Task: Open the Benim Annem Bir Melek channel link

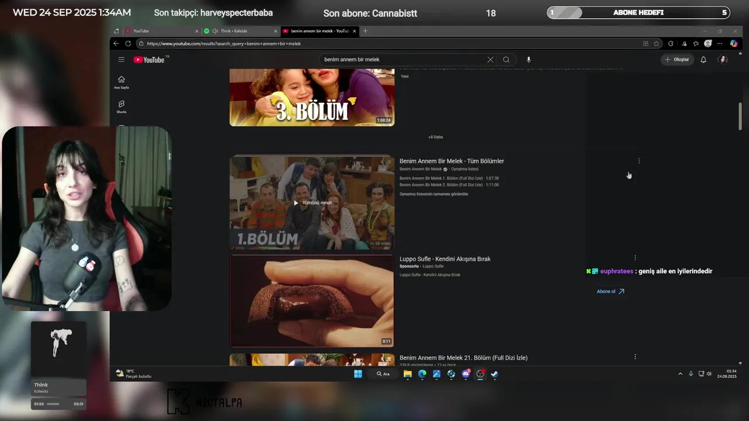Action: pos(420,169)
